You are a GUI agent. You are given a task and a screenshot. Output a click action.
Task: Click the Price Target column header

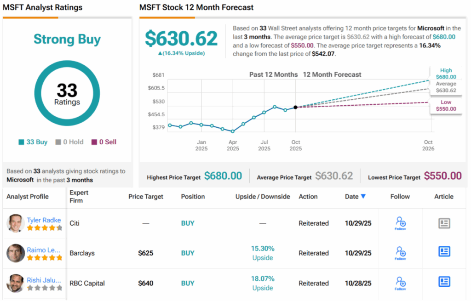(146, 196)
